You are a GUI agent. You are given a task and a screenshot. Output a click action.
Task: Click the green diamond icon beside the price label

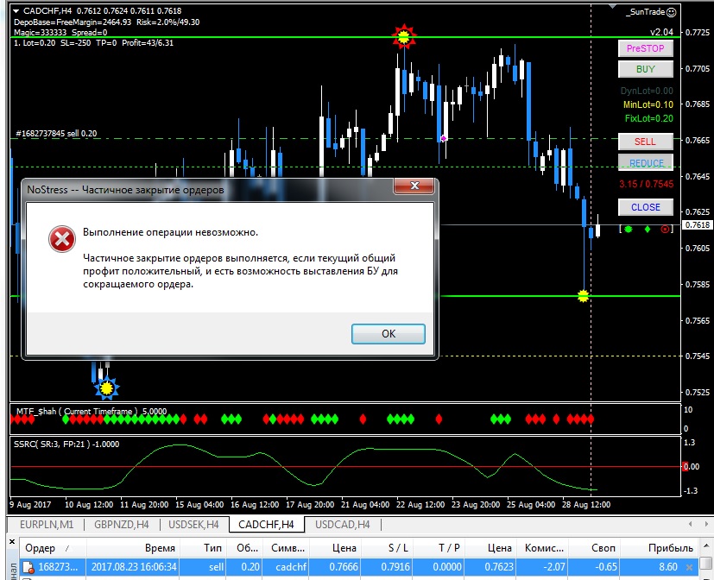pyautogui.click(x=648, y=229)
